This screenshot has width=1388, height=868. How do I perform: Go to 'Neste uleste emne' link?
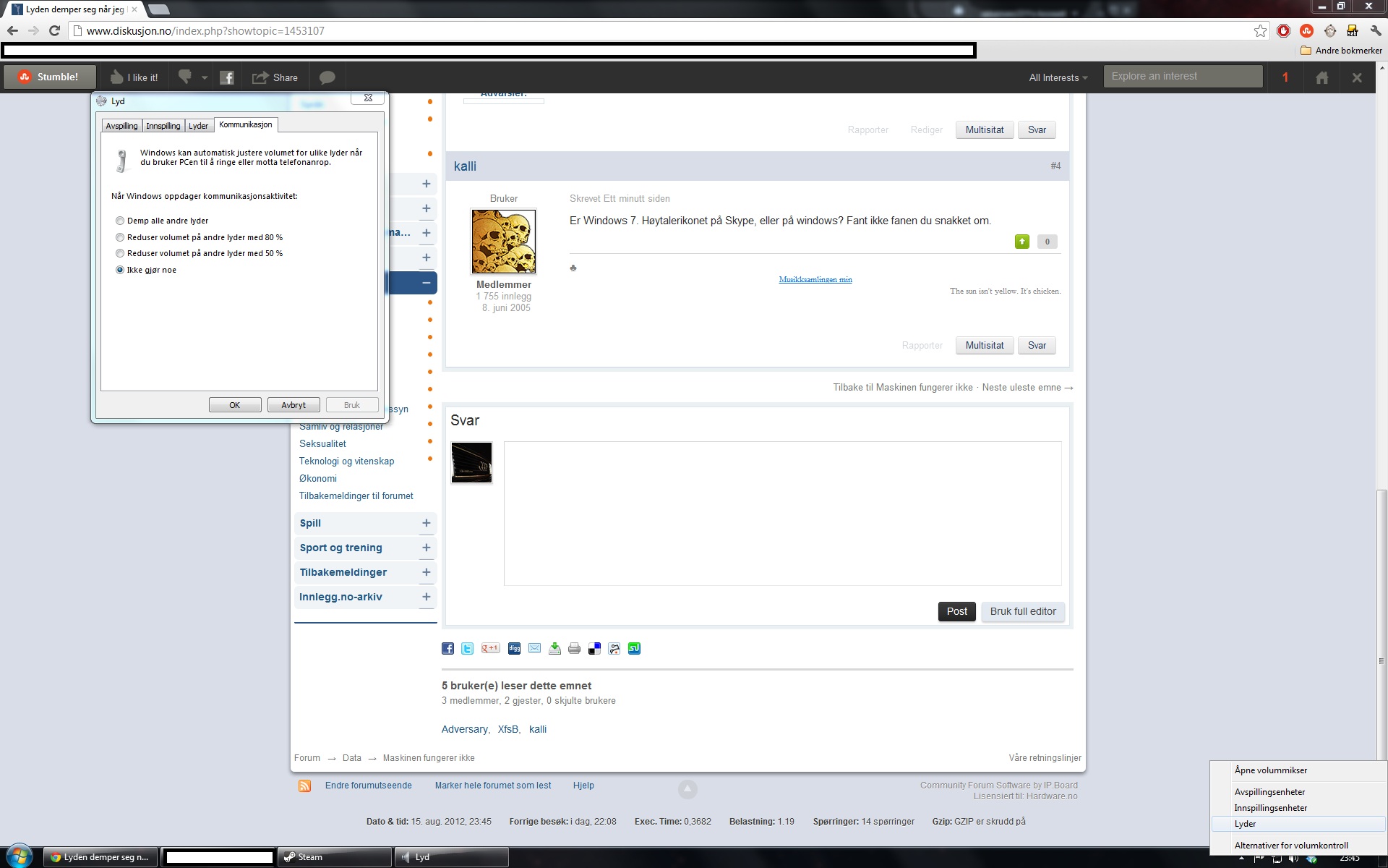[x=1027, y=388]
